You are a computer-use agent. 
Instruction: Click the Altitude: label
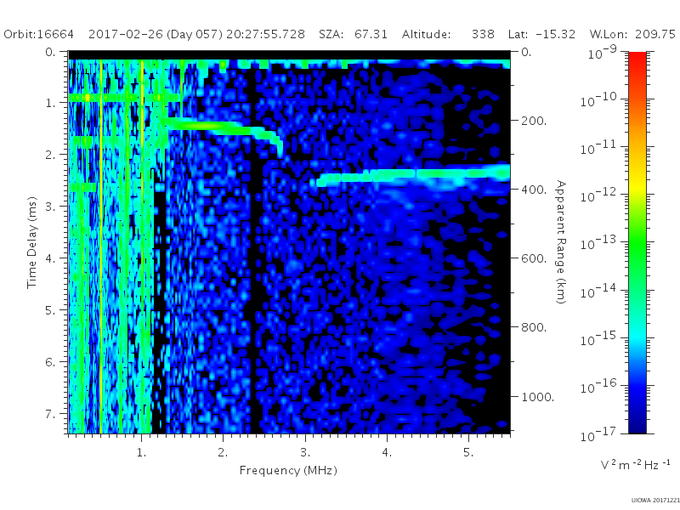[427, 34]
